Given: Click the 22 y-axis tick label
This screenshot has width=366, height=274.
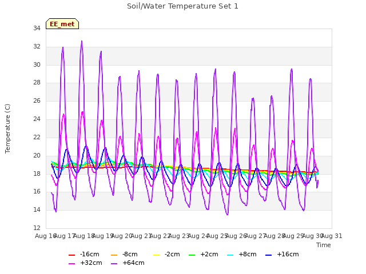Looking at the screenshot, I should coord(37,137).
